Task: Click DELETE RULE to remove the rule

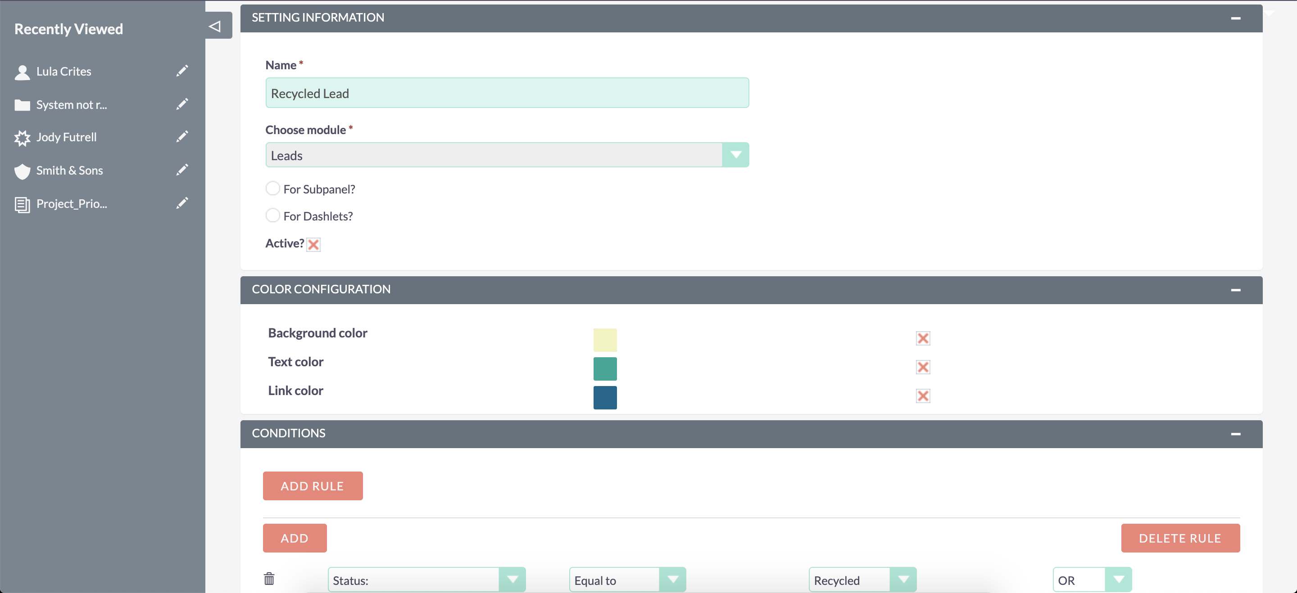Action: (1180, 538)
